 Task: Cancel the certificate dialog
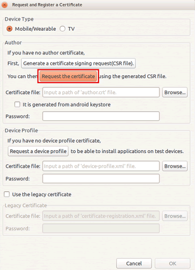tap(134, 263)
